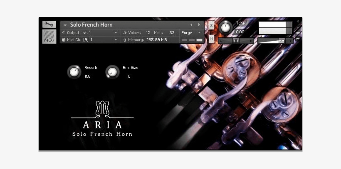Screen dimensions: 341x169
Task: Open the Midi Ch [A] 1 dropdown
Action: click(116, 40)
